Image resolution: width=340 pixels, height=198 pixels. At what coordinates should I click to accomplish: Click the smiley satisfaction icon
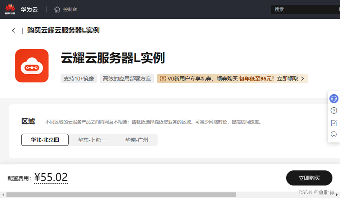334,134
